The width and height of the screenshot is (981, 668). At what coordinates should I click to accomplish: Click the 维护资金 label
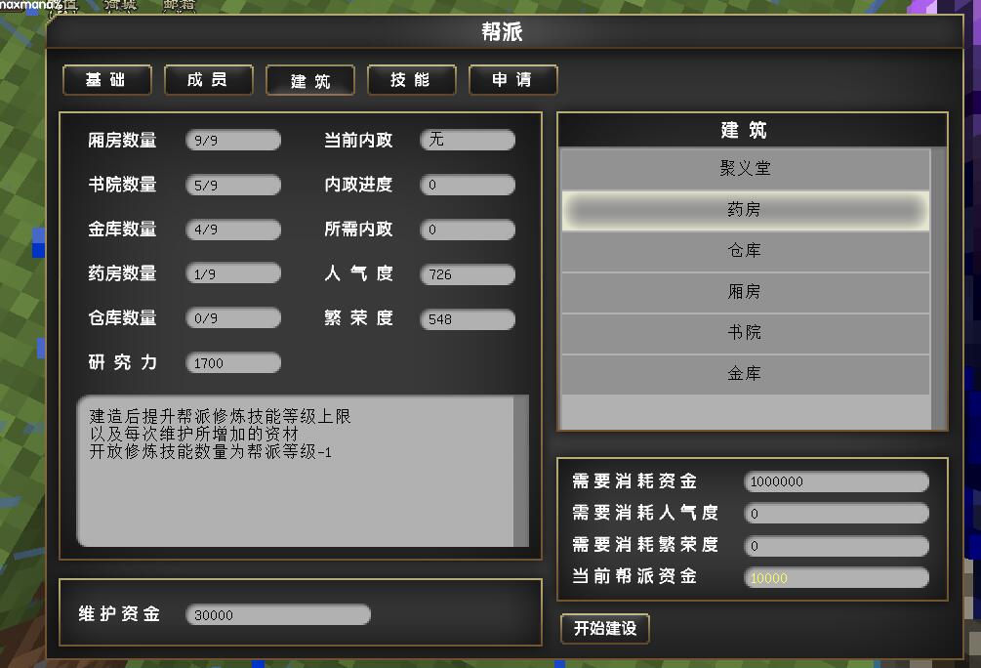point(119,614)
